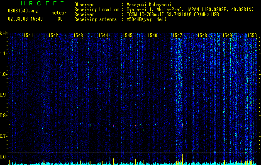Click the 1542 time marker
Image resolution: width=261 pixels, height=165 pixels.
(x=53, y=35)
